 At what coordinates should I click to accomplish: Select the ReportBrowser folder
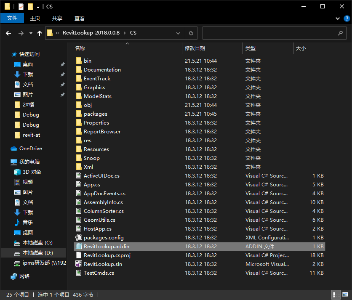click(x=102, y=132)
